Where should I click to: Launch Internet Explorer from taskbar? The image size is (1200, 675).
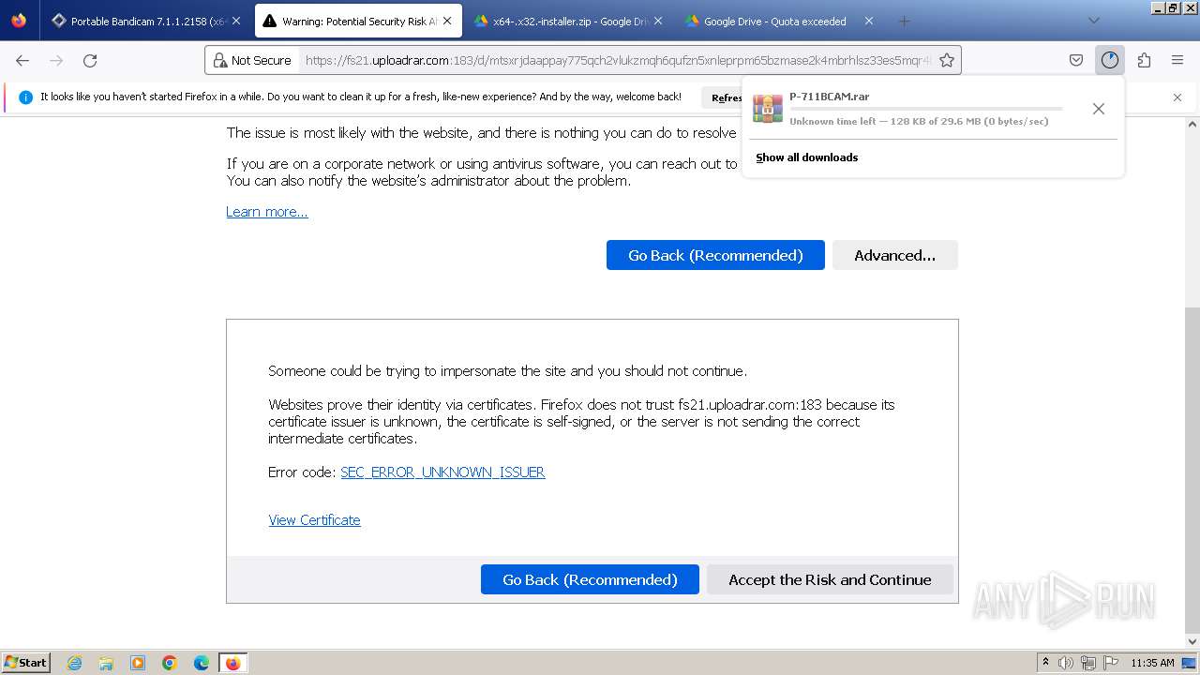(74, 663)
